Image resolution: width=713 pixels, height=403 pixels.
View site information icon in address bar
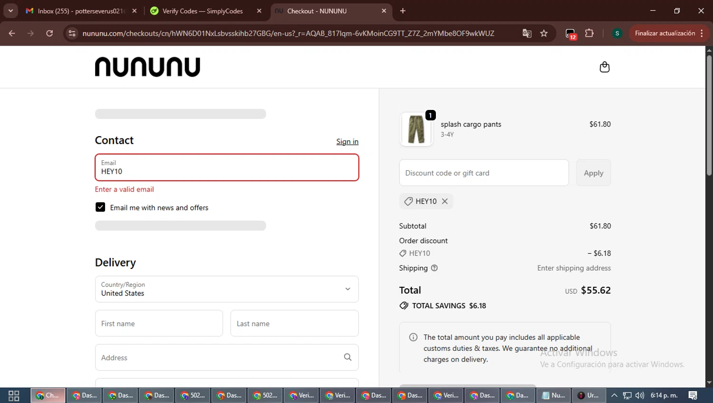coord(72,33)
